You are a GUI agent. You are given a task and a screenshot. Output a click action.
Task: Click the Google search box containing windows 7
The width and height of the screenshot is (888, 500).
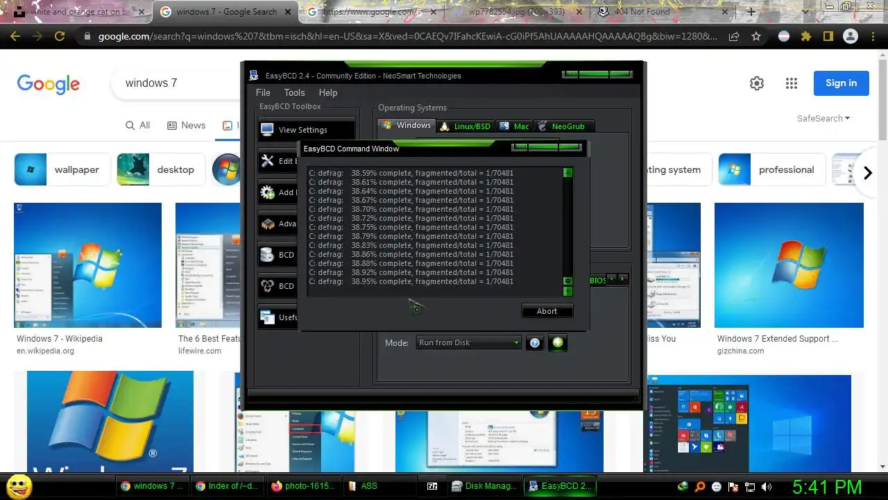177,83
